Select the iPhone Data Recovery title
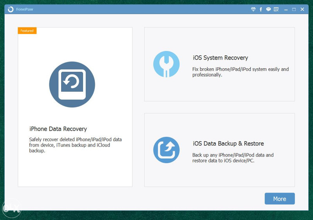The image size is (313, 220). [x=58, y=129]
